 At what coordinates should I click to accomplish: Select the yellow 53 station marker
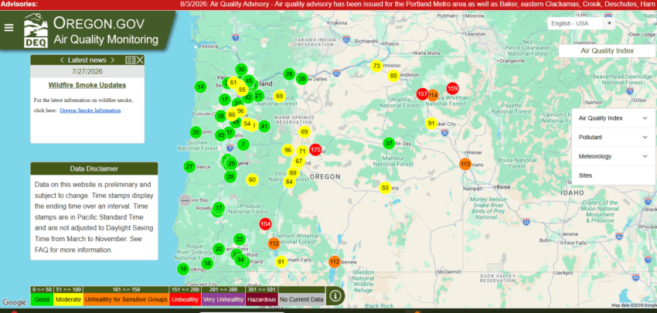click(385, 188)
